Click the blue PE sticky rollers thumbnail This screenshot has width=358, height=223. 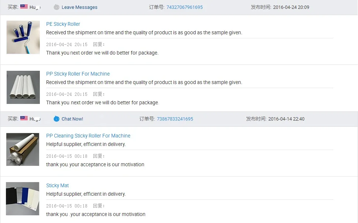pos(23,37)
